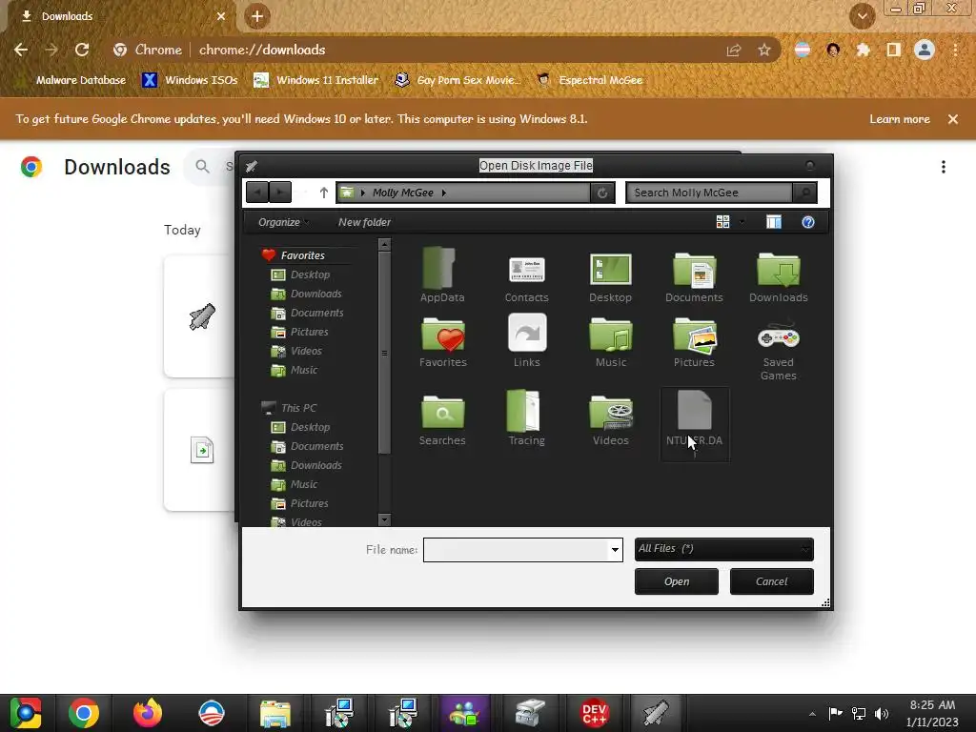Select Pictures under Favorites in sidebar

309,332
